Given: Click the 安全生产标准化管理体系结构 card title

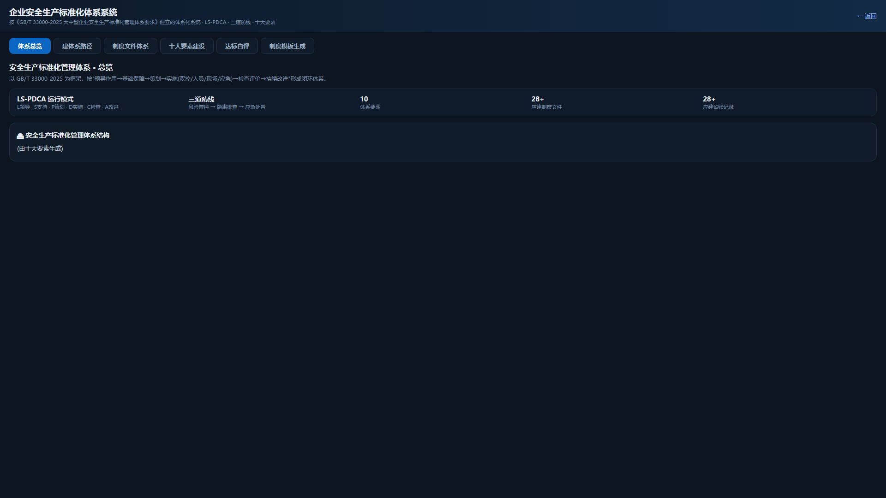Looking at the screenshot, I should click(67, 135).
